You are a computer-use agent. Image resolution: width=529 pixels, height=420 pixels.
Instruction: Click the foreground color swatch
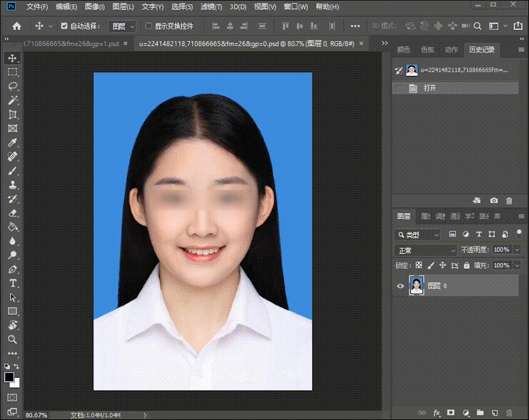click(x=9, y=377)
